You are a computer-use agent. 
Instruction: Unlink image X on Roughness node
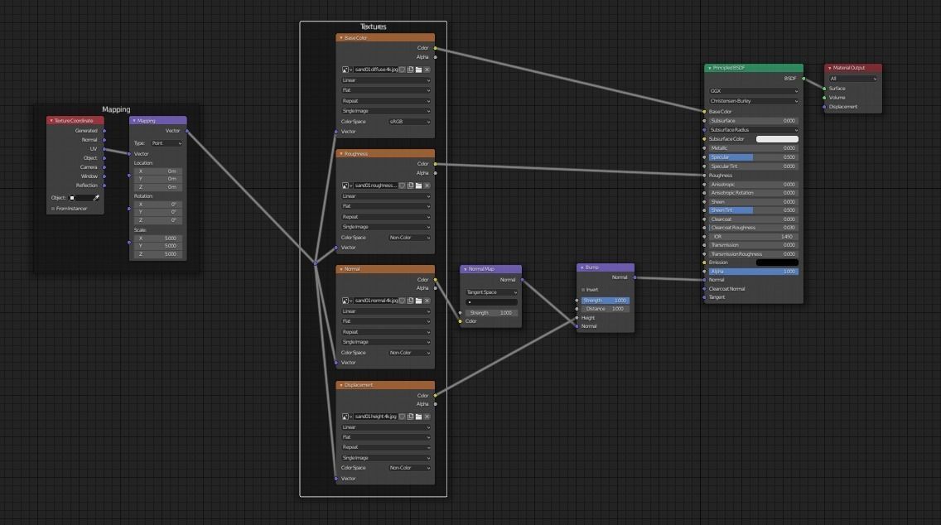427,185
